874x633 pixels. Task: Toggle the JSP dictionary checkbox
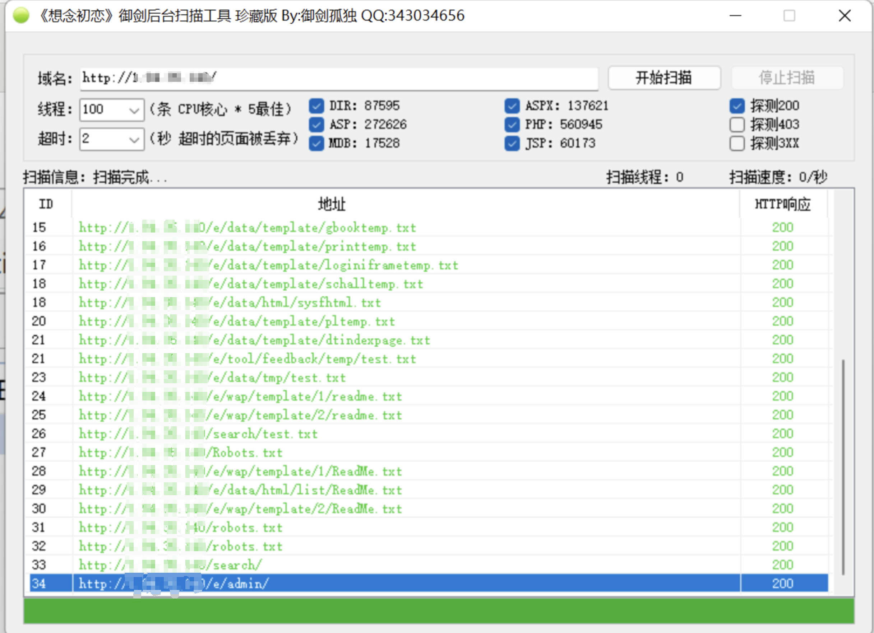512,143
